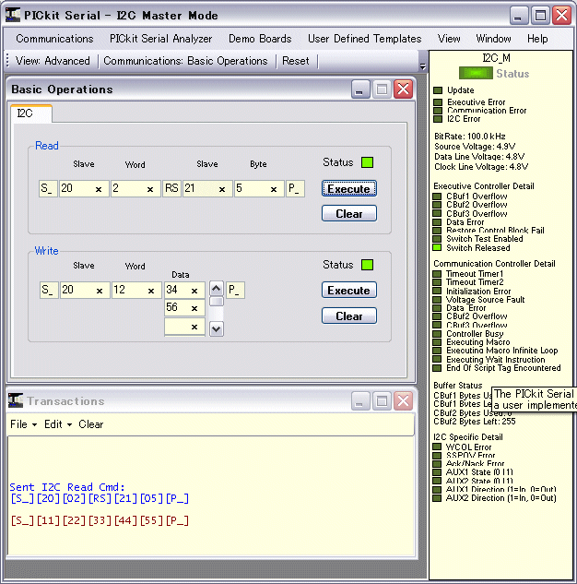Click the P_ stop token in Write

pos(235,290)
